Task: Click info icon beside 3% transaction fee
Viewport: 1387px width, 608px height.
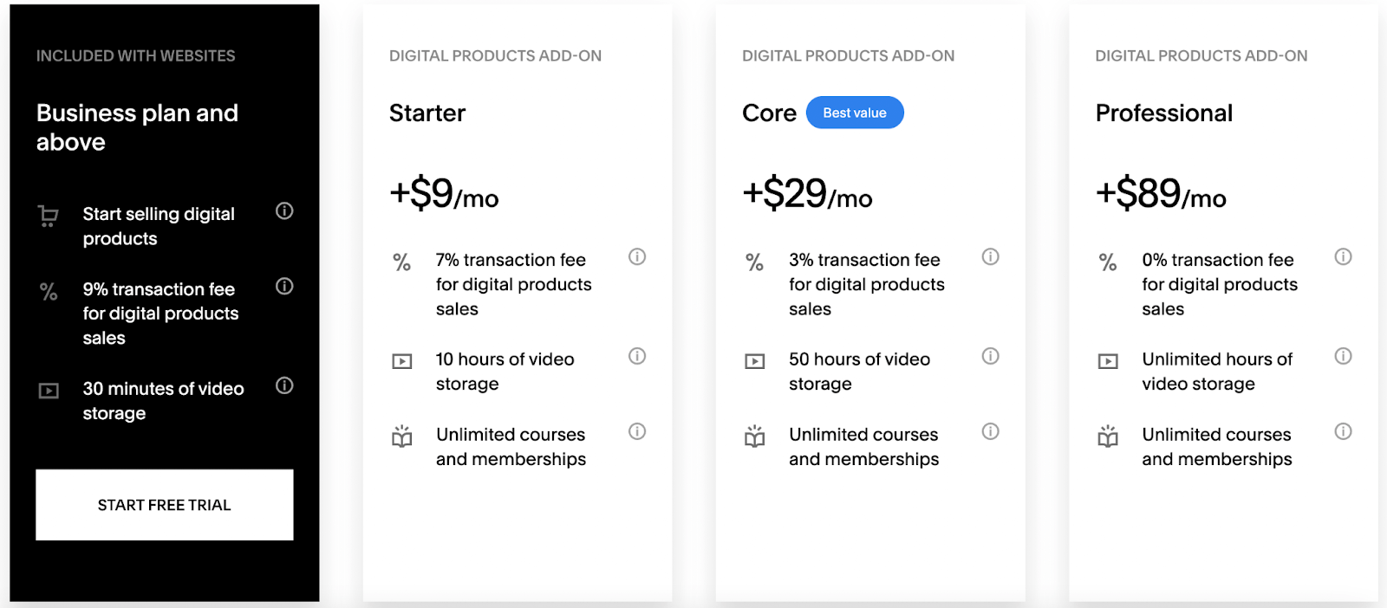Action: 990,256
